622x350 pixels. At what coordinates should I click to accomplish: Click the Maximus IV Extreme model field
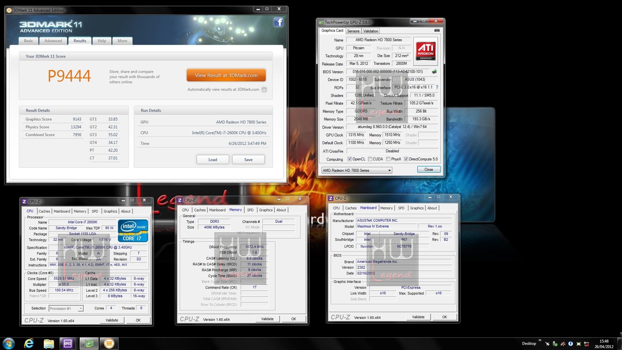(x=386, y=226)
